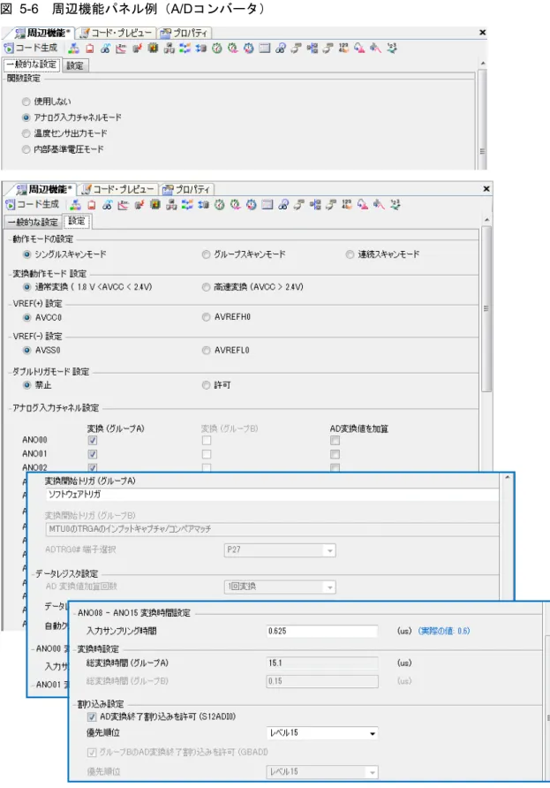Click 入力サンプリング時間 field showing 0.625

322,632
